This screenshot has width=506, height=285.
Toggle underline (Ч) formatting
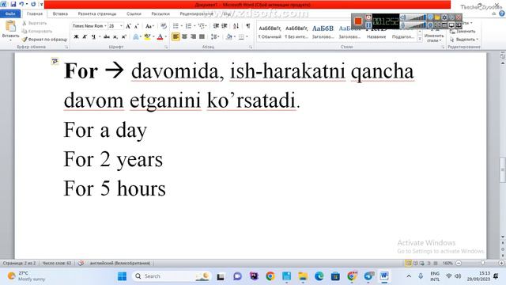tap(93, 37)
